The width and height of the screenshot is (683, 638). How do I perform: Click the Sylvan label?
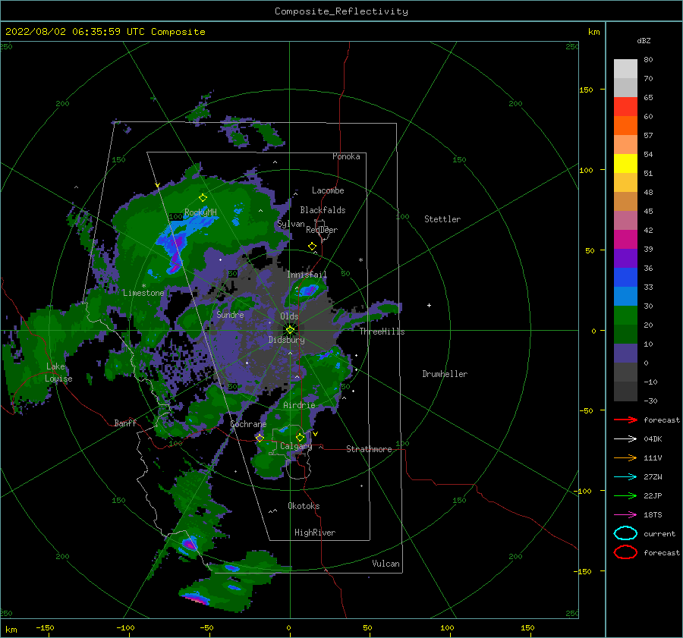click(x=291, y=224)
